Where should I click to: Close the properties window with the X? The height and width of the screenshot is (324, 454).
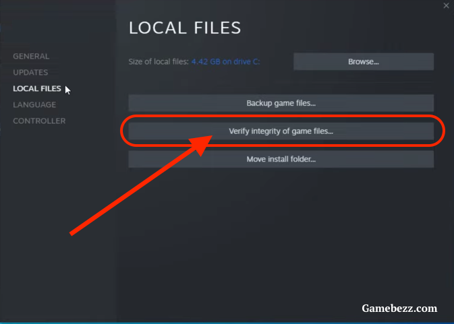click(446, 5)
